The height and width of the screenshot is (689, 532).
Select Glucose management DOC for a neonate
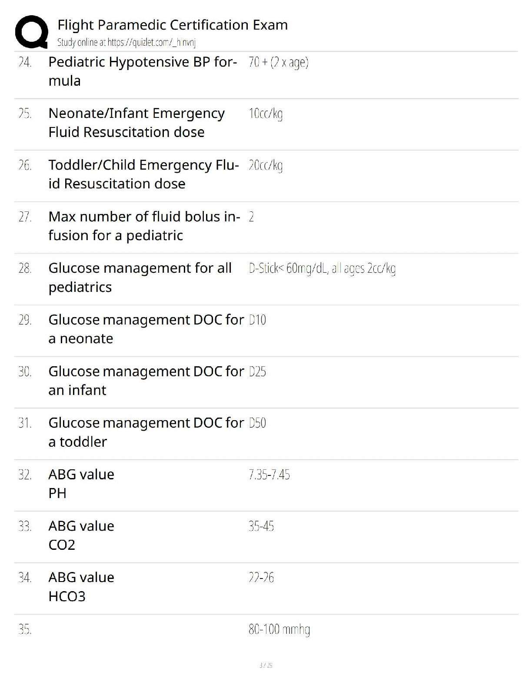(146, 329)
